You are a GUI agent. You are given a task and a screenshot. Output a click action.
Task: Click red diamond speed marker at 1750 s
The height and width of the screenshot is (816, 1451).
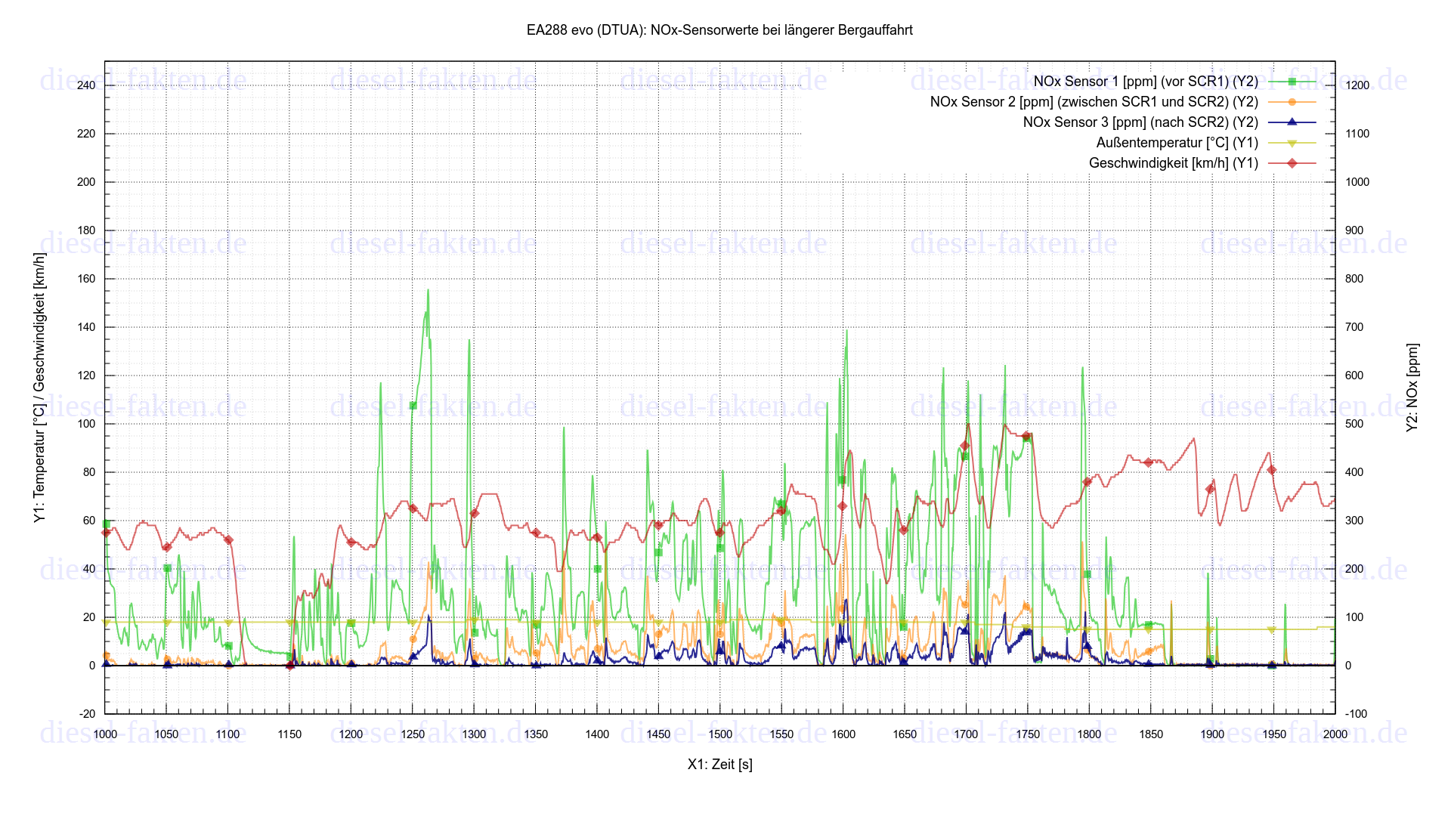1026,436
